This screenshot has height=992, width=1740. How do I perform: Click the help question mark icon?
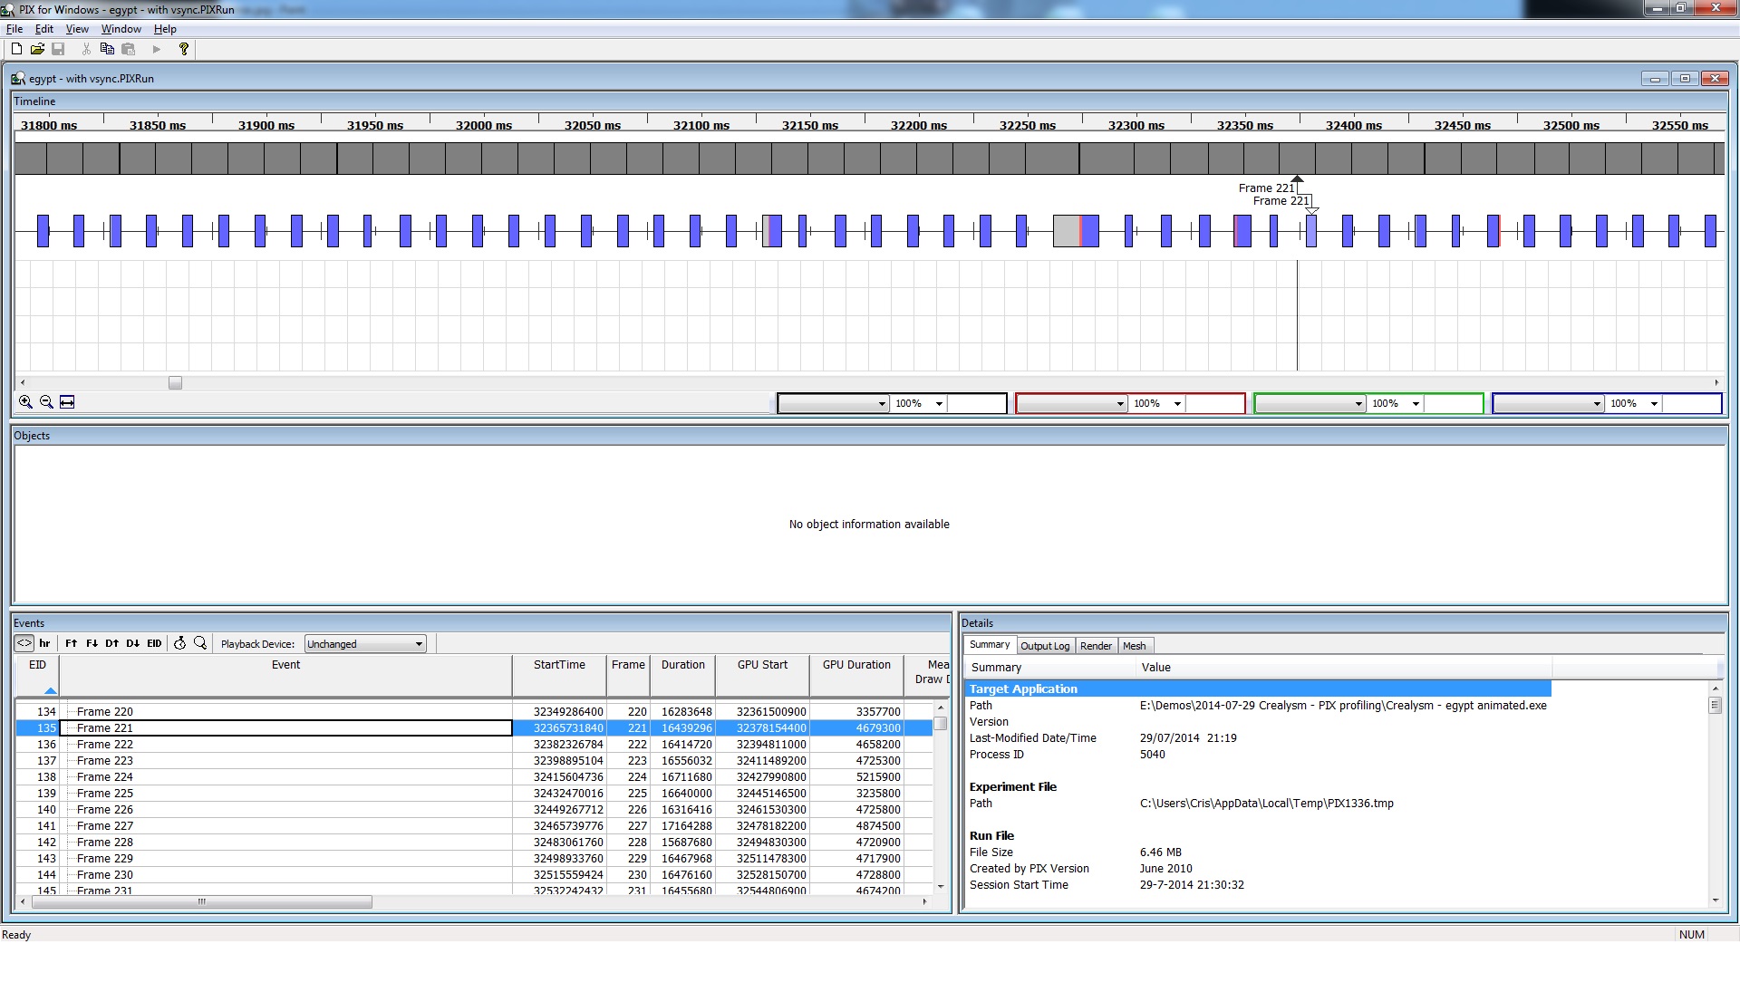pyautogui.click(x=184, y=49)
